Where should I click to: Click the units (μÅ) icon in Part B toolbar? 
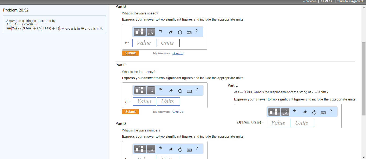150,32
